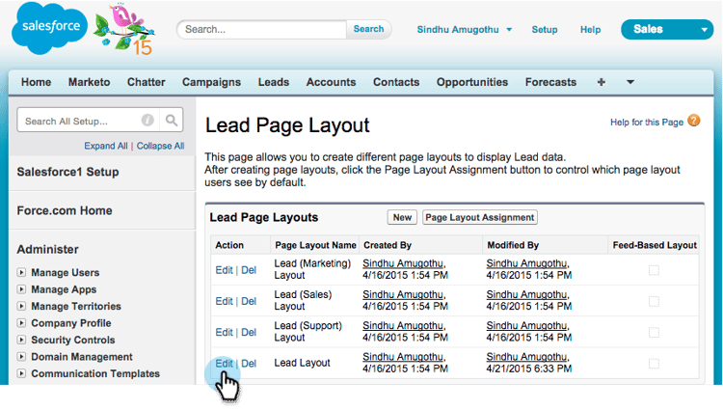Click the Salesforce cloud logo
Viewport: 723px width, 410px height.
click(49, 29)
